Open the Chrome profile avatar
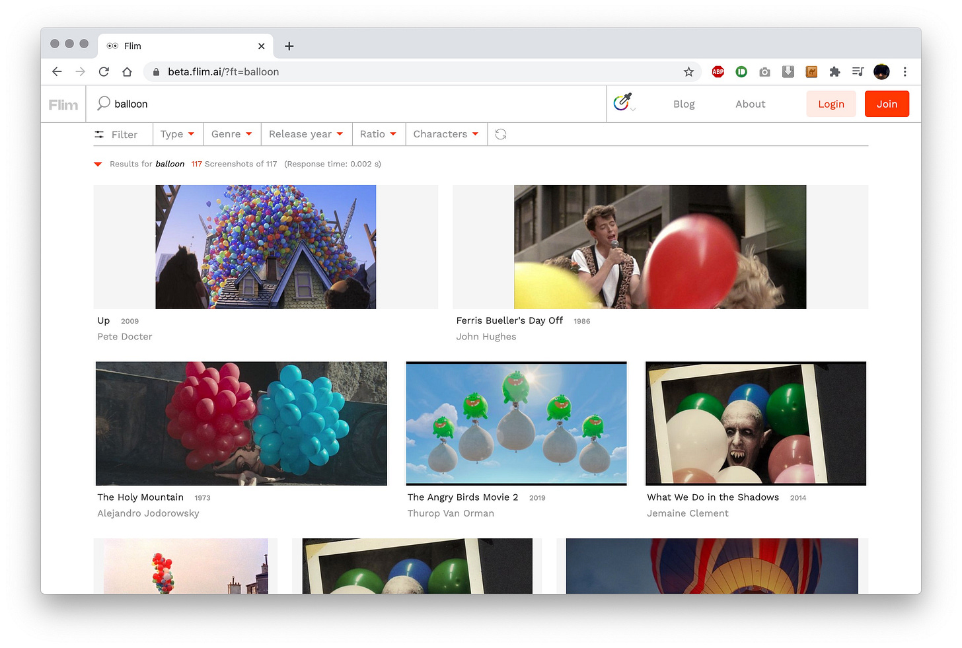Viewport: 962px width, 648px height. click(x=881, y=72)
